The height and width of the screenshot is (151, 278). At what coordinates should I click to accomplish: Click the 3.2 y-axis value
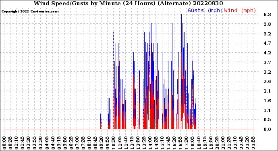tap(267, 72)
